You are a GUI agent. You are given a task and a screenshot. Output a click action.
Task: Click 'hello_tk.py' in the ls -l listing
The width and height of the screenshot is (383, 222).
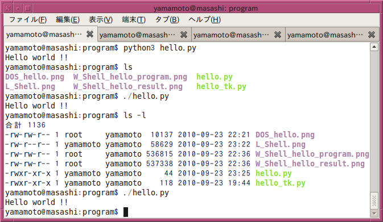(281, 183)
